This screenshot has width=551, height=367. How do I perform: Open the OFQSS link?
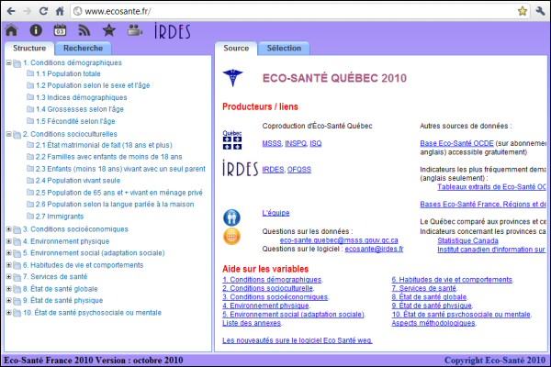point(299,170)
